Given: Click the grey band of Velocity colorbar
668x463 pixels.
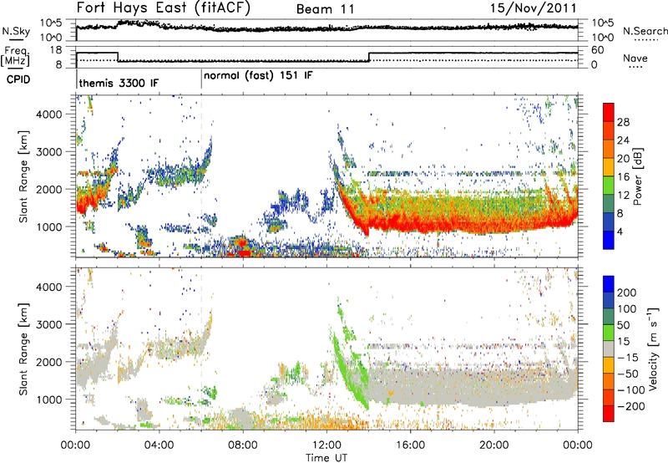Looking at the screenshot, I should [x=609, y=349].
